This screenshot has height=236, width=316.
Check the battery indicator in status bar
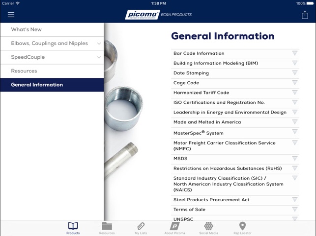[x=310, y=3]
